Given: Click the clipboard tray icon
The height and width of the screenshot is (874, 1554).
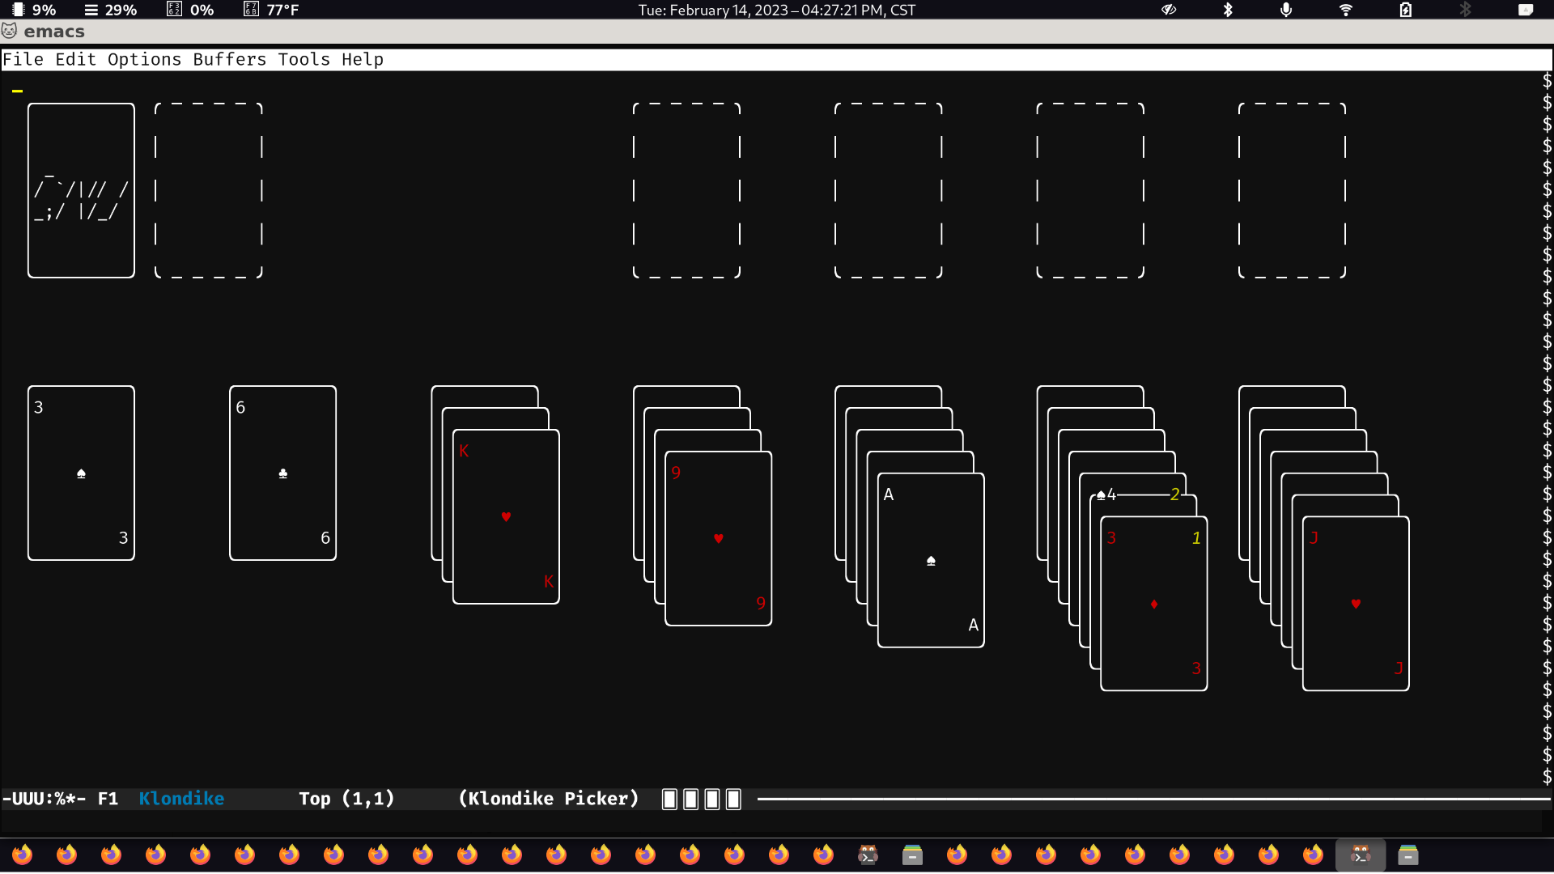Looking at the screenshot, I should pos(1406,10).
